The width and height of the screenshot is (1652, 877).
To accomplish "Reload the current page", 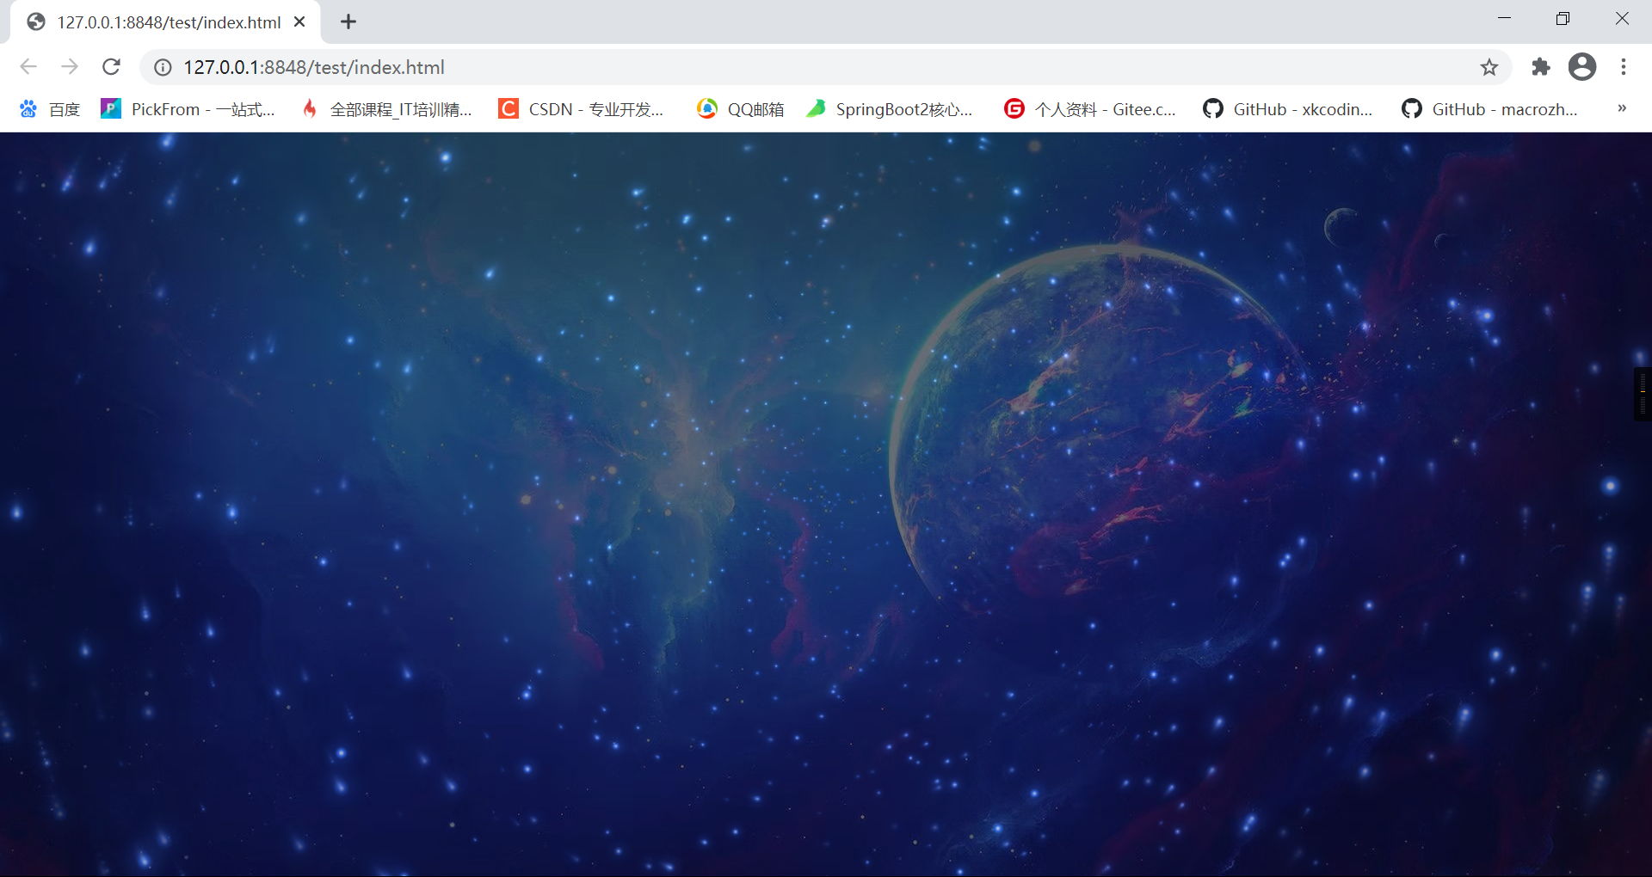I will click(111, 67).
